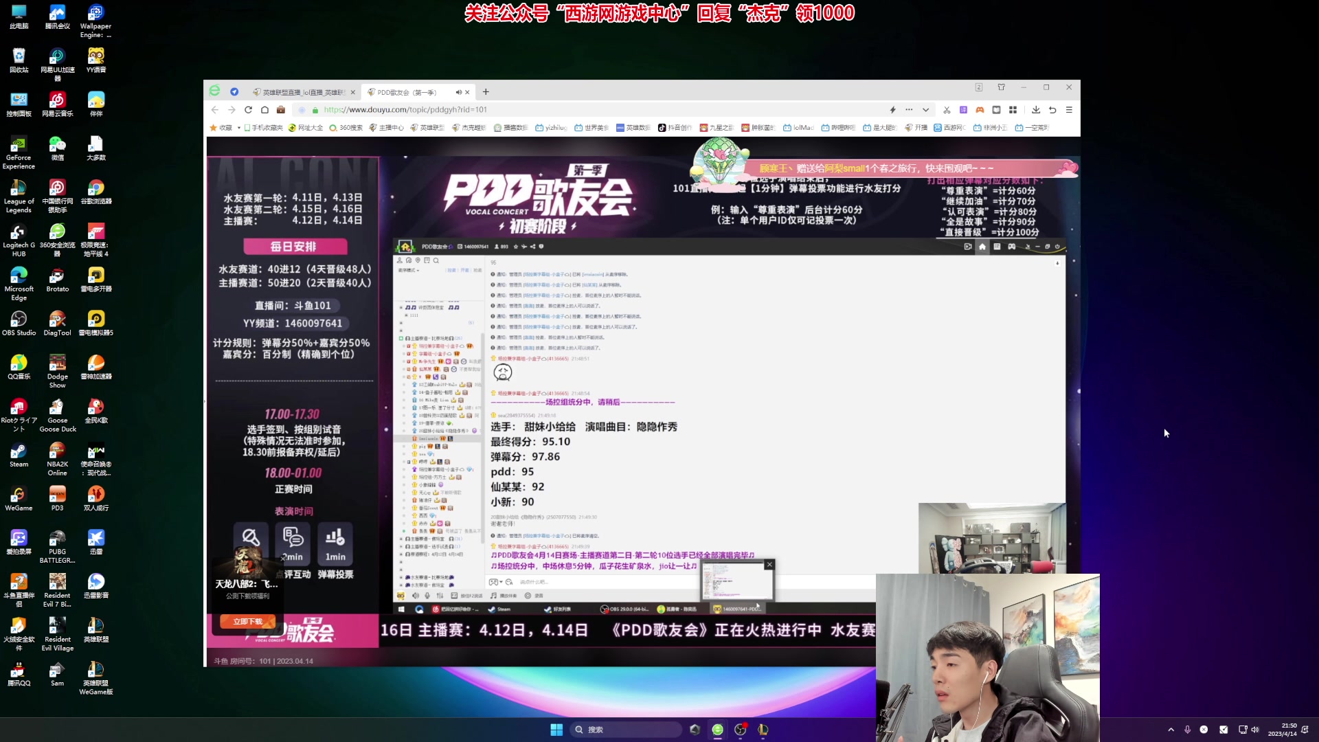Open the audio mixer sliders icon in YY
The width and height of the screenshot is (1319, 742).
[440, 595]
